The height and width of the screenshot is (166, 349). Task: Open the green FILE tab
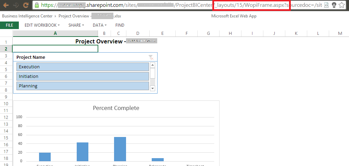(x=9, y=25)
